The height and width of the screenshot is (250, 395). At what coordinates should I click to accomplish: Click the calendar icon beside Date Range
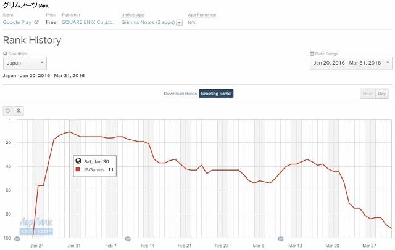pos(312,54)
